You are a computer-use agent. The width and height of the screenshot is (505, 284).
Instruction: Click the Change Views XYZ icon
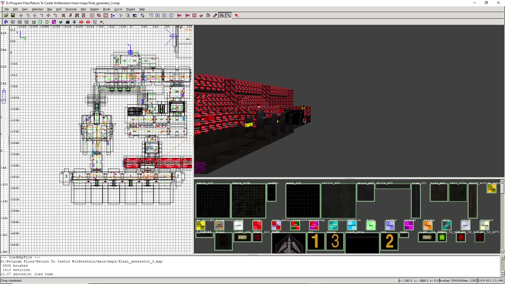coord(121,15)
